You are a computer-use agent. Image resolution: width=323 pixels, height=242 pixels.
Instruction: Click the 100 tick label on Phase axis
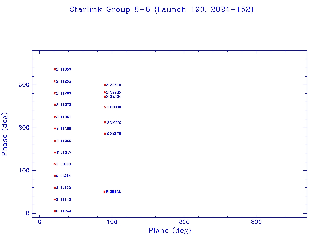pyautogui.click(x=24, y=170)
